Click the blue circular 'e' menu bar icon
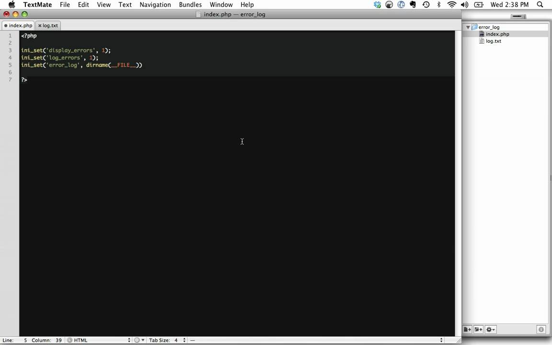 point(401,5)
